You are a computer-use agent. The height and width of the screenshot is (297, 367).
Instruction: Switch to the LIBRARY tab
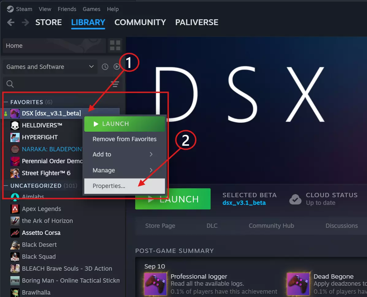(x=88, y=22)
